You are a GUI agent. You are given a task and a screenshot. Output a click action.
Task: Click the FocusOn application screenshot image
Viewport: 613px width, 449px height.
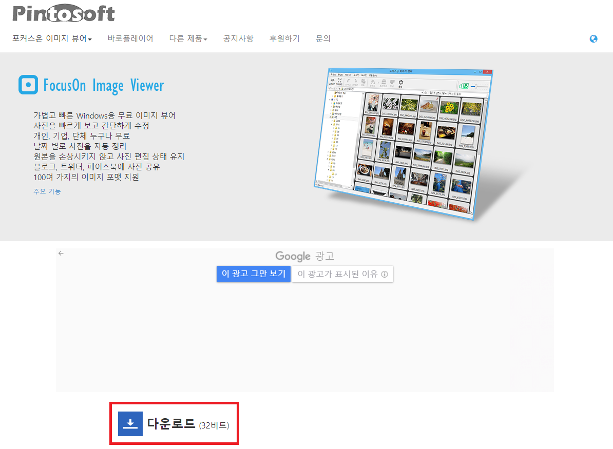403,143
